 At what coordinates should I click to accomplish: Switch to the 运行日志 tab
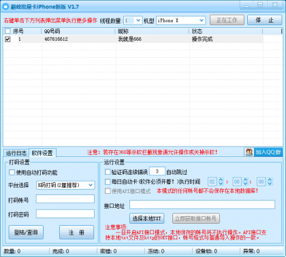pos(16,153)
